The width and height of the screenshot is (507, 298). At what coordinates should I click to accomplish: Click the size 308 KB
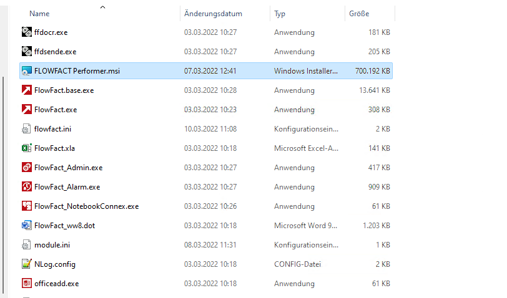pos(379,110)
